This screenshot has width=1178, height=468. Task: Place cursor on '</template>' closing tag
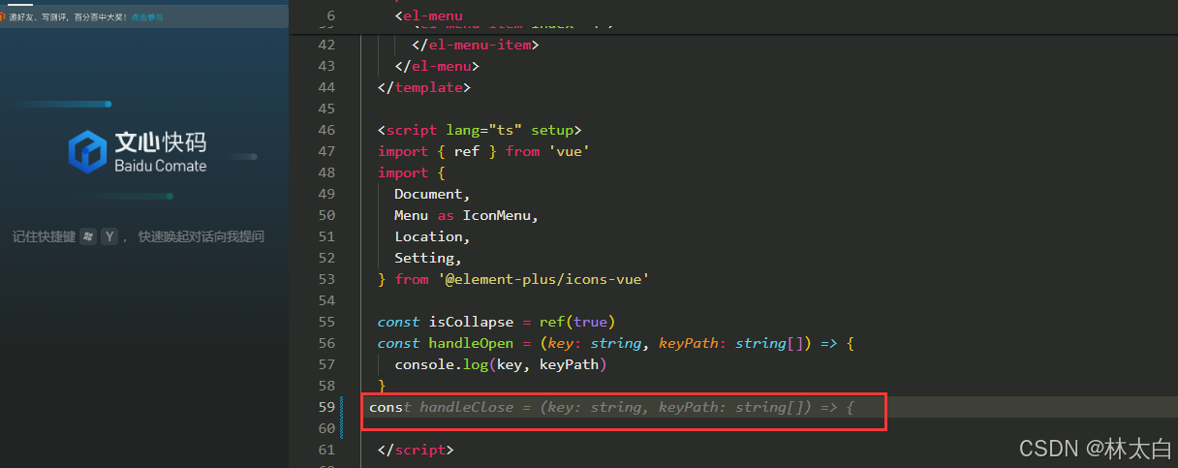click(x=424, y=87)
